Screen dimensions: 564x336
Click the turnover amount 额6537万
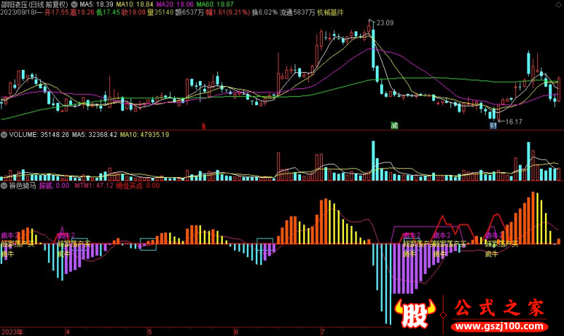click(x=190, y=12)
